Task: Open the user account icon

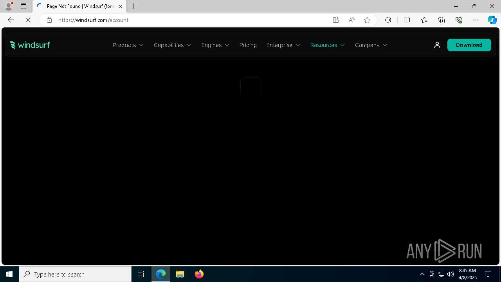Action: pos(437,45)
